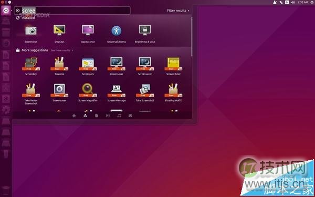The height and width of the screenshot is (197, 315).
Task: Switch to the Photos lens
Action: (x=130, y=116)
